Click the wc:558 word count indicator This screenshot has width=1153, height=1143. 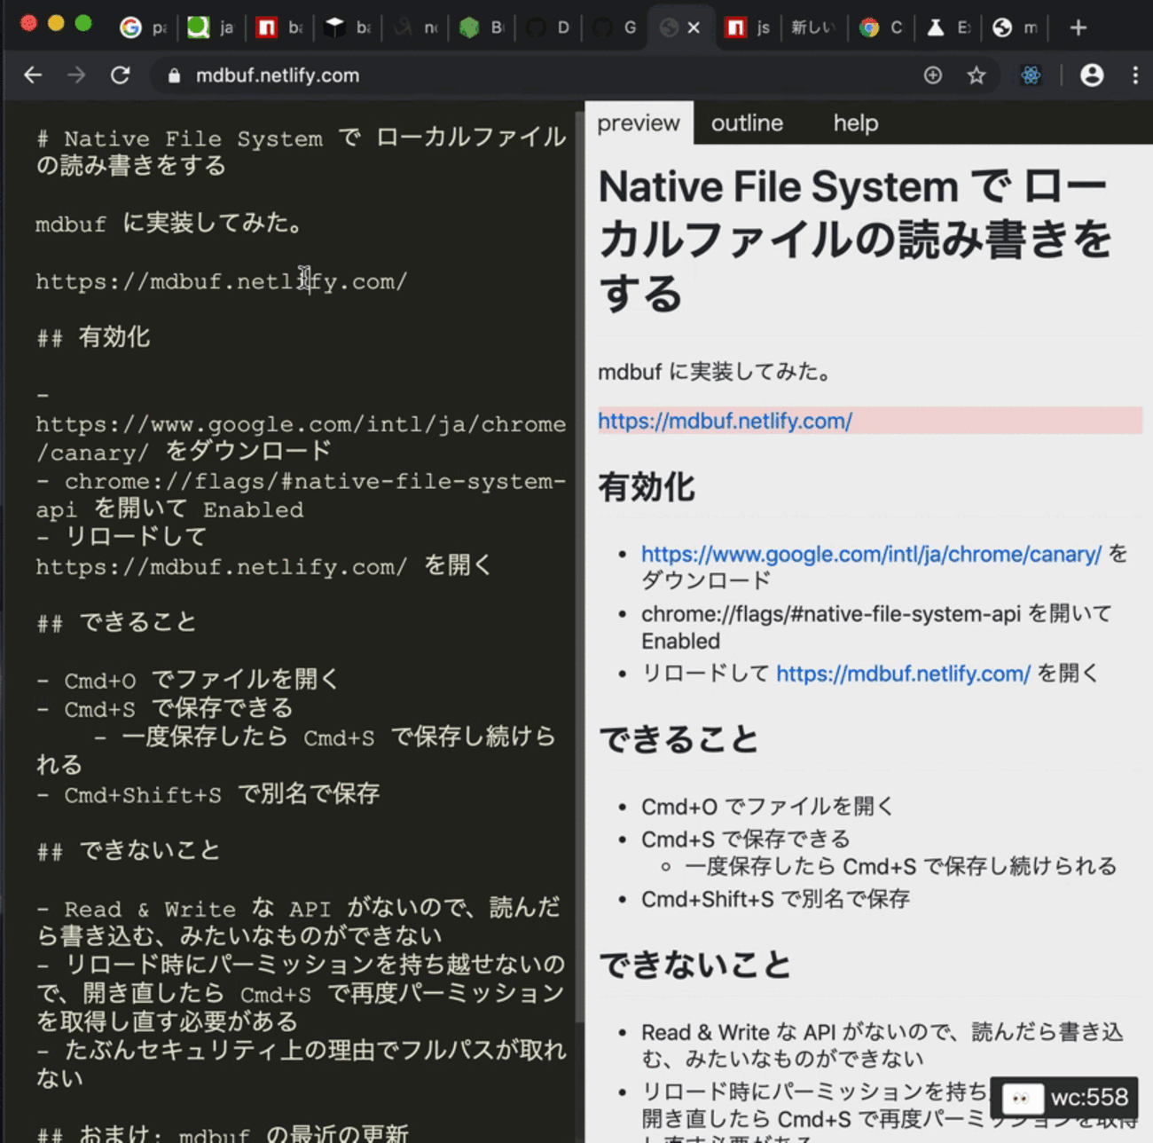(1089, 1098)
